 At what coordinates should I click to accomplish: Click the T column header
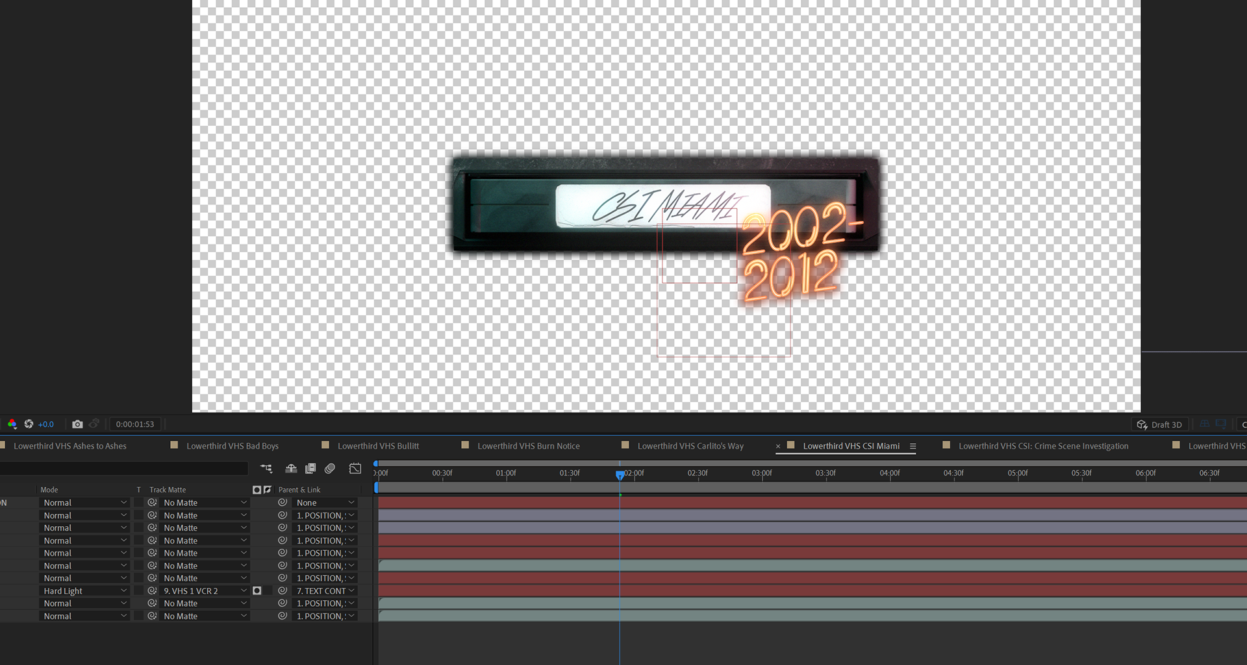tap(138, 490)
